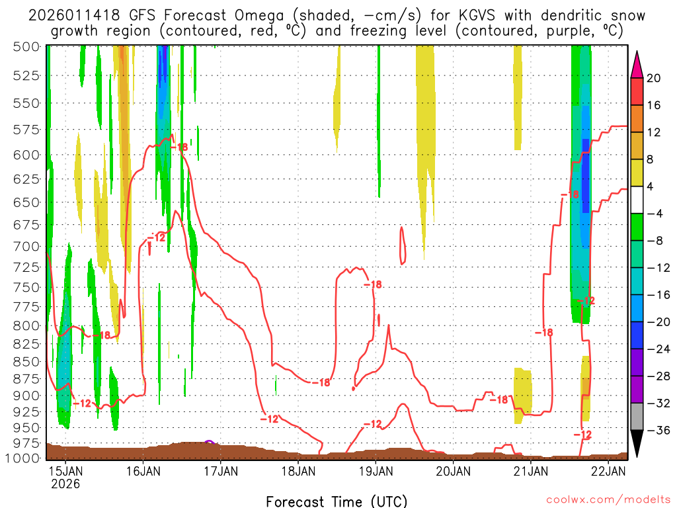Click the dark blue segment between -20 and -24

point(637,335)
